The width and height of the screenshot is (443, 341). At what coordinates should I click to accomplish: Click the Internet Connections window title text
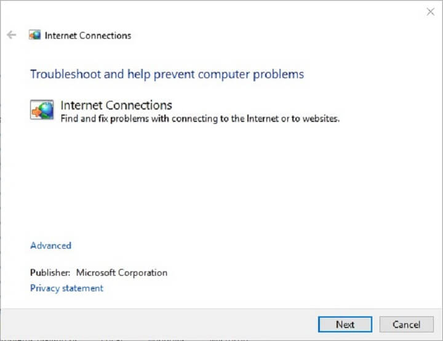pos(88,36)
